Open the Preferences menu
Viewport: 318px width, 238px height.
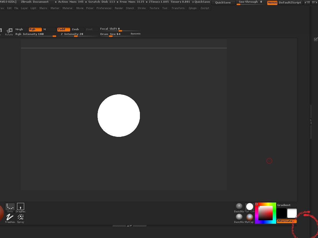[104, 8]
